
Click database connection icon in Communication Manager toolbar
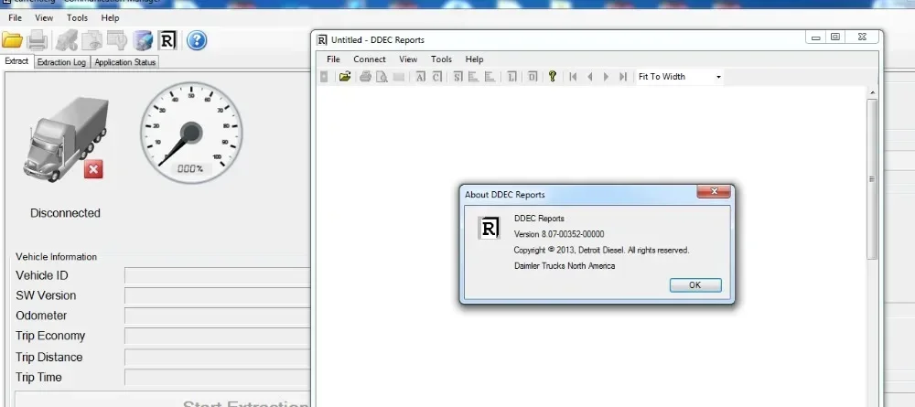coord(143,40)
